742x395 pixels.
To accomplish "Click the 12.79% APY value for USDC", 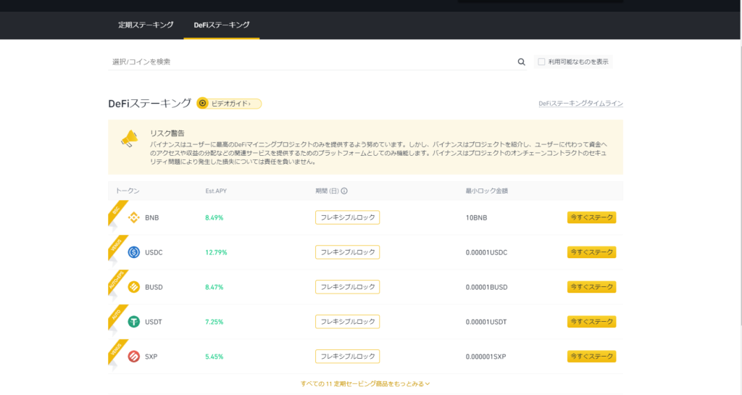I will tap(216, 252).
